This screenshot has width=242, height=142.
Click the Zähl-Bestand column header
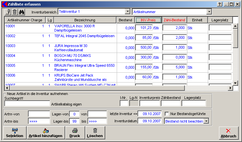click(174, 20)
